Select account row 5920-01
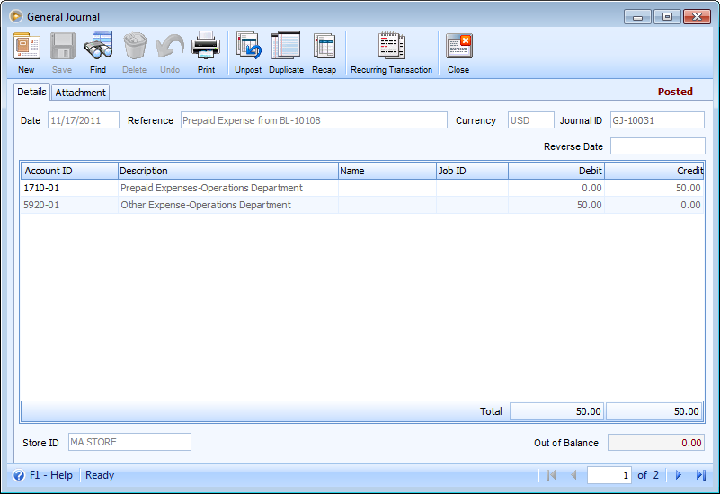This screenshot has width=720, height=494. tap(362, 205)
